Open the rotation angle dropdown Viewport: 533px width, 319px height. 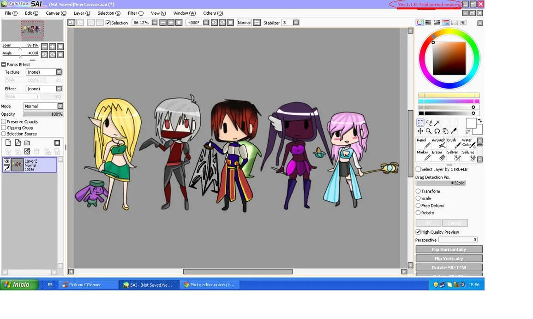tap(206, 23)
